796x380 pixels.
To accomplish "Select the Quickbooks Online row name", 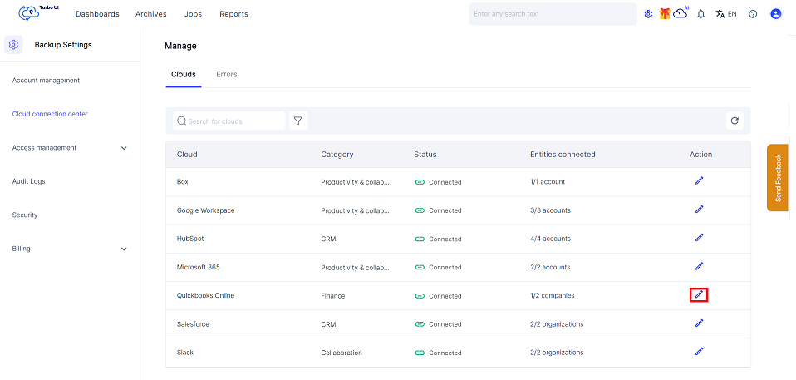I will tap(205, 295).
